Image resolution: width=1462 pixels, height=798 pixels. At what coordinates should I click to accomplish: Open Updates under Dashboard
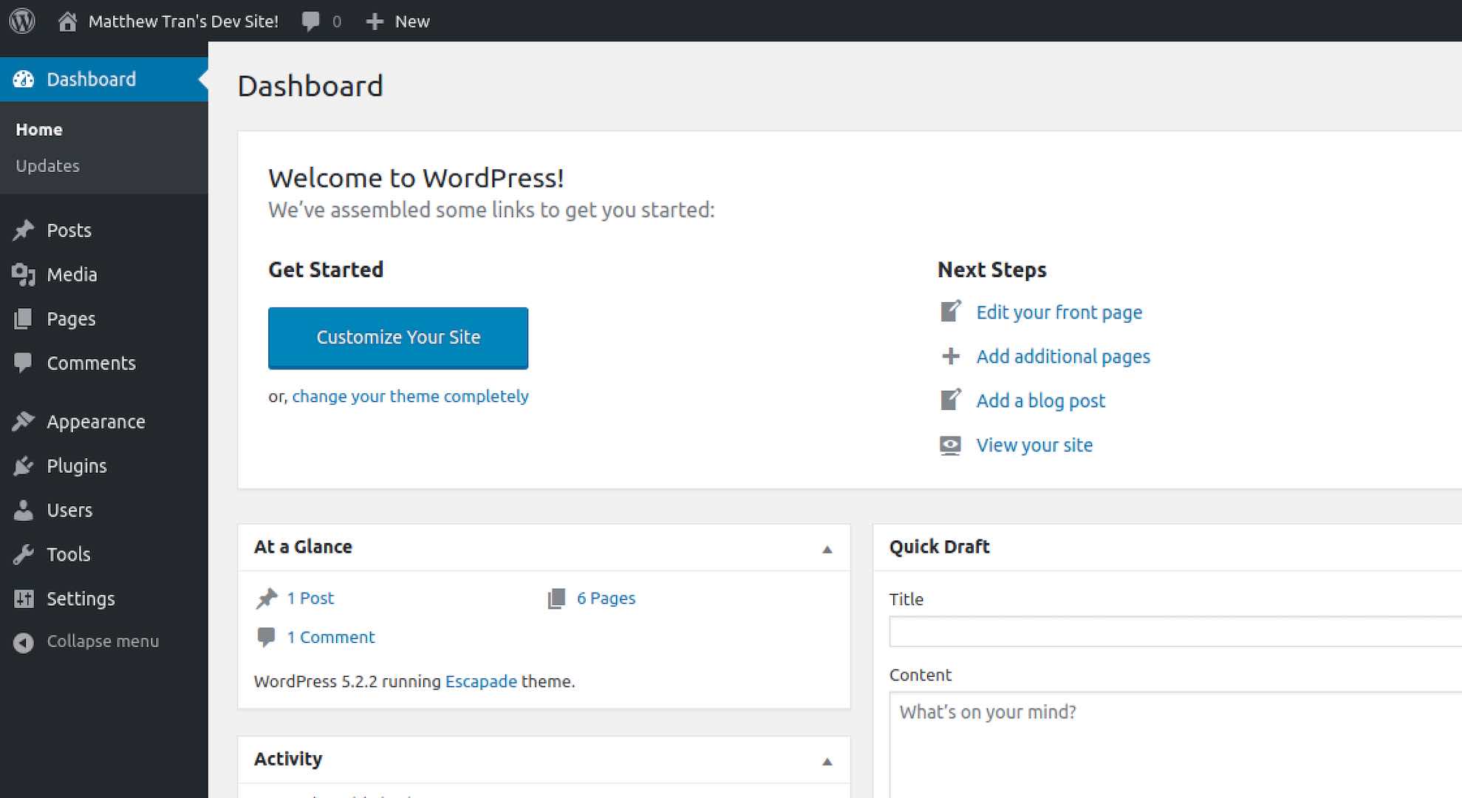click(x=47, y=166)
